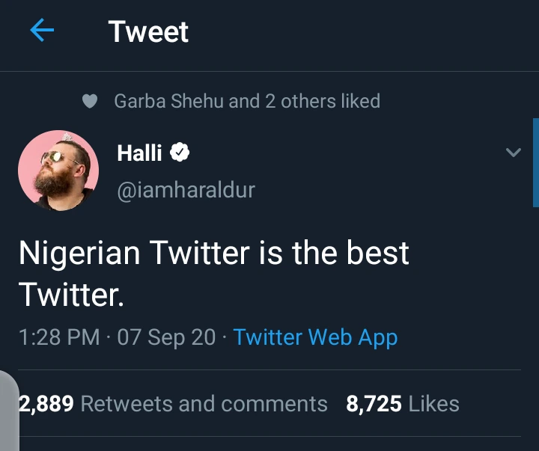Screen dimensions: 539x451
Task: Click the blue scrollbar indicator on right edge
Action: 535,162
